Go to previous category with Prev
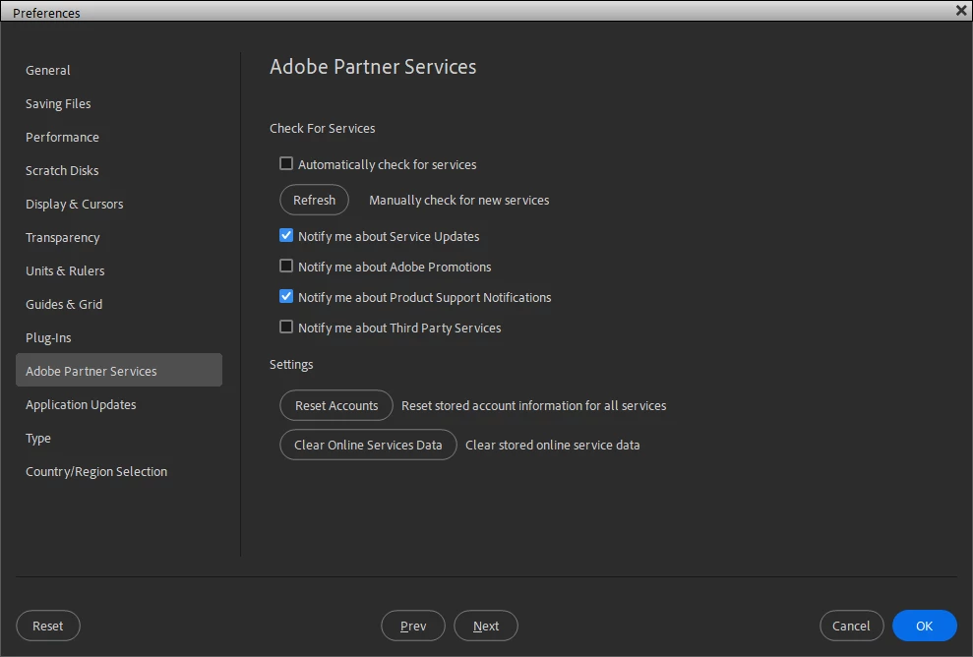Screen dimensions: 973x657 (413, 626)
